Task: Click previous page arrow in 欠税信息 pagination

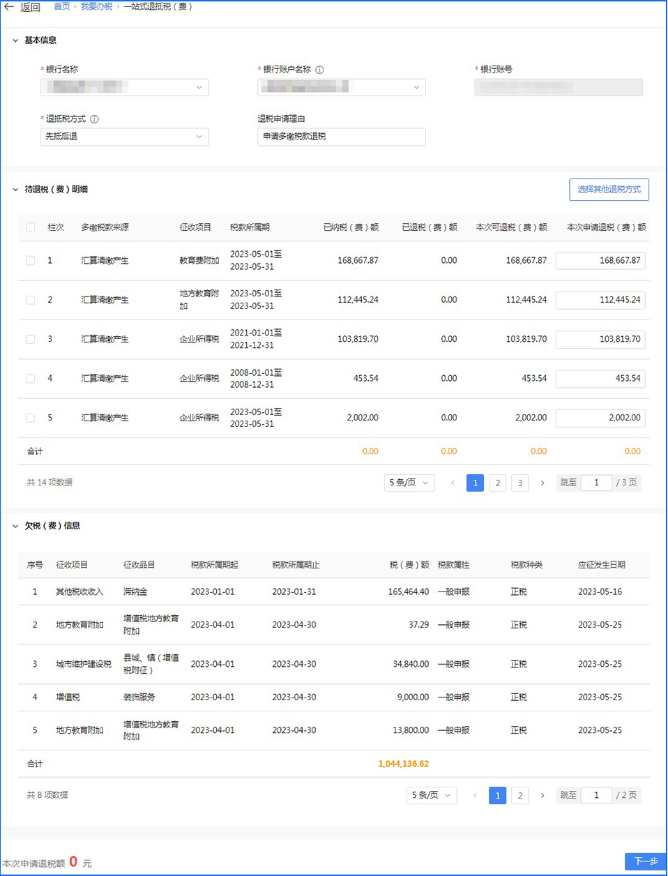Action: (x=475, y=795)
